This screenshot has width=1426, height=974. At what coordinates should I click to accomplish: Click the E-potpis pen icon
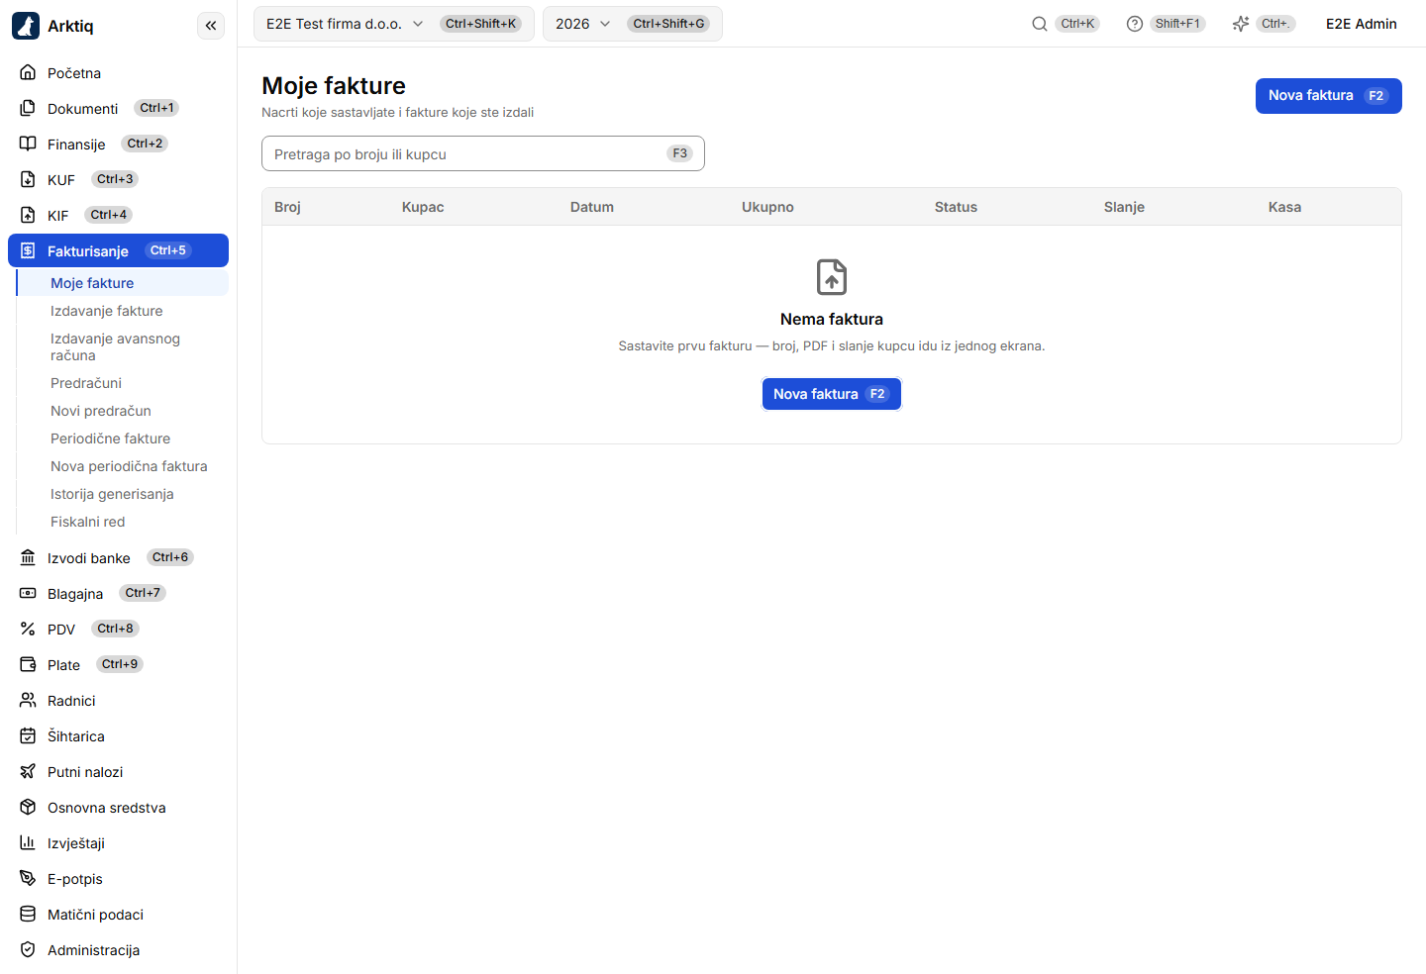click(x=28, y=878)
